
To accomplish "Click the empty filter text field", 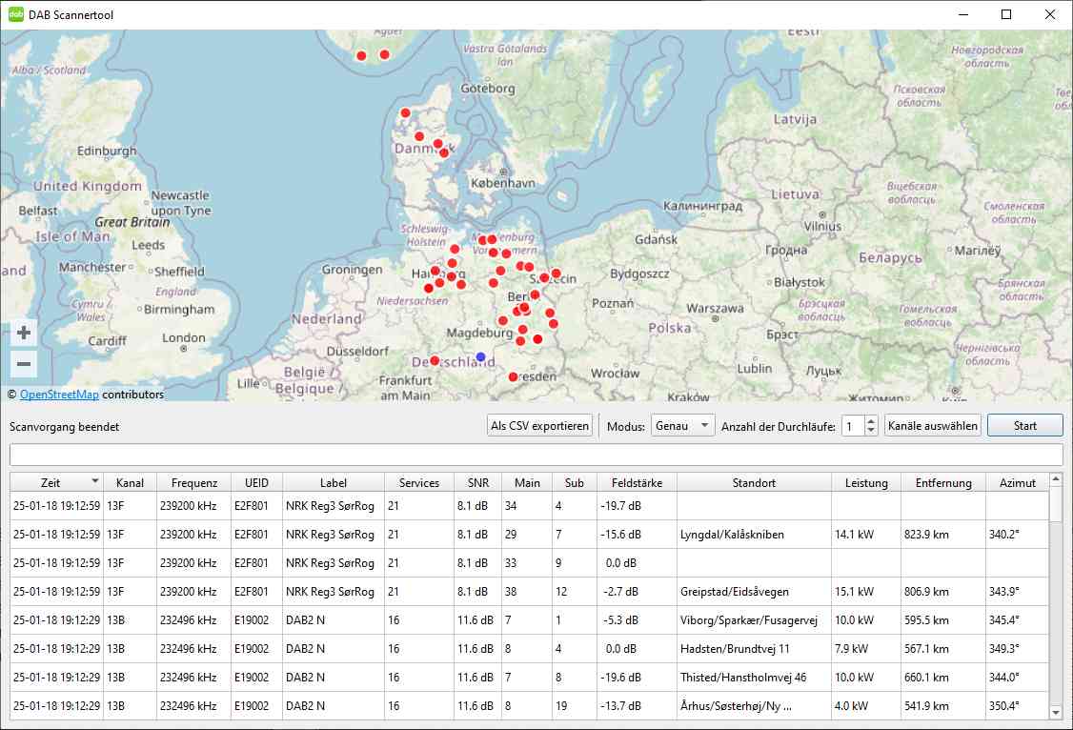I will [536, 454].
